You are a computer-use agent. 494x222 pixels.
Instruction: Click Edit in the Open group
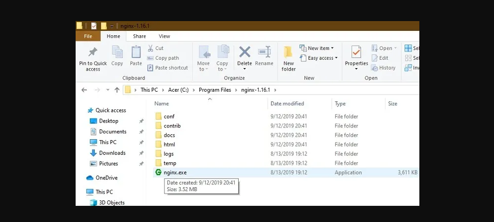[380, 58]
